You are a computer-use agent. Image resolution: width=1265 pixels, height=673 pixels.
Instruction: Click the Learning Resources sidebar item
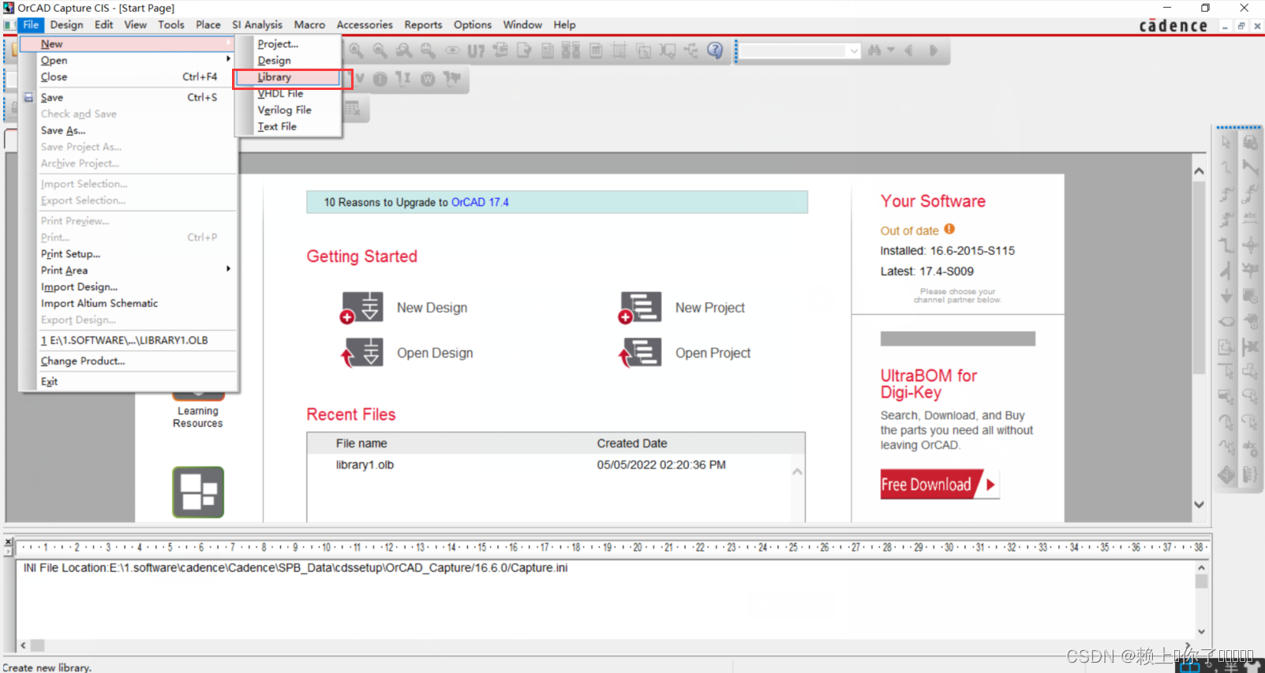point(198,417)
